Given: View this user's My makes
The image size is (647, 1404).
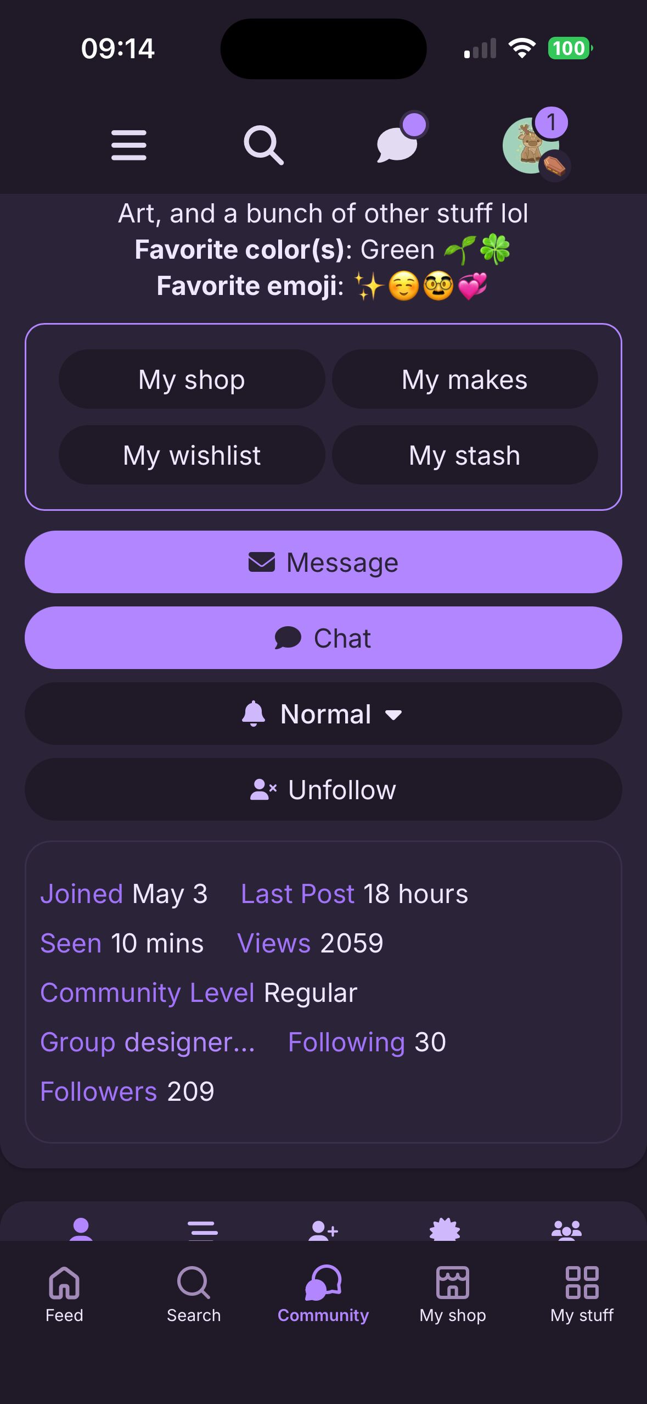Looking at the screenshot, I should coord(464,380).
